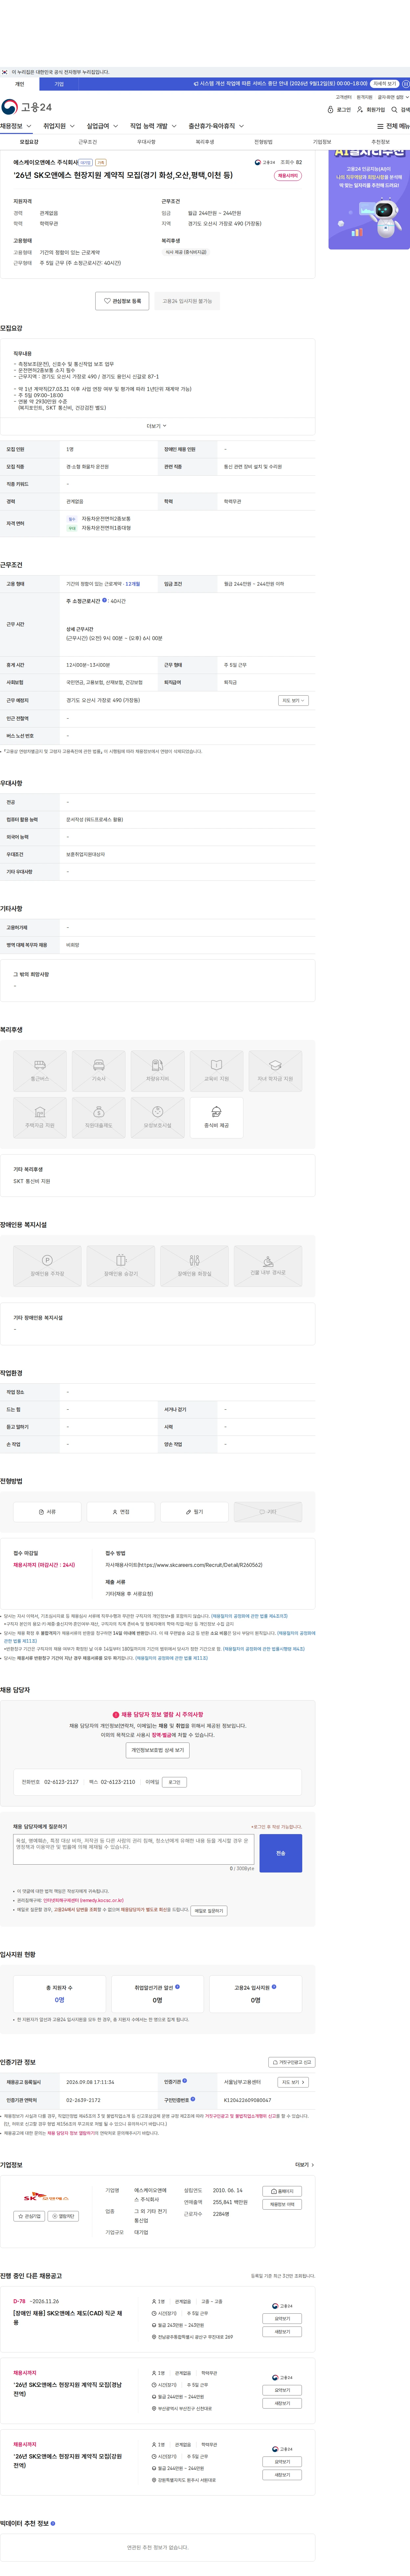
Task: Click the 건물 내부 경사로 icon
Action: coord(268,1266)
